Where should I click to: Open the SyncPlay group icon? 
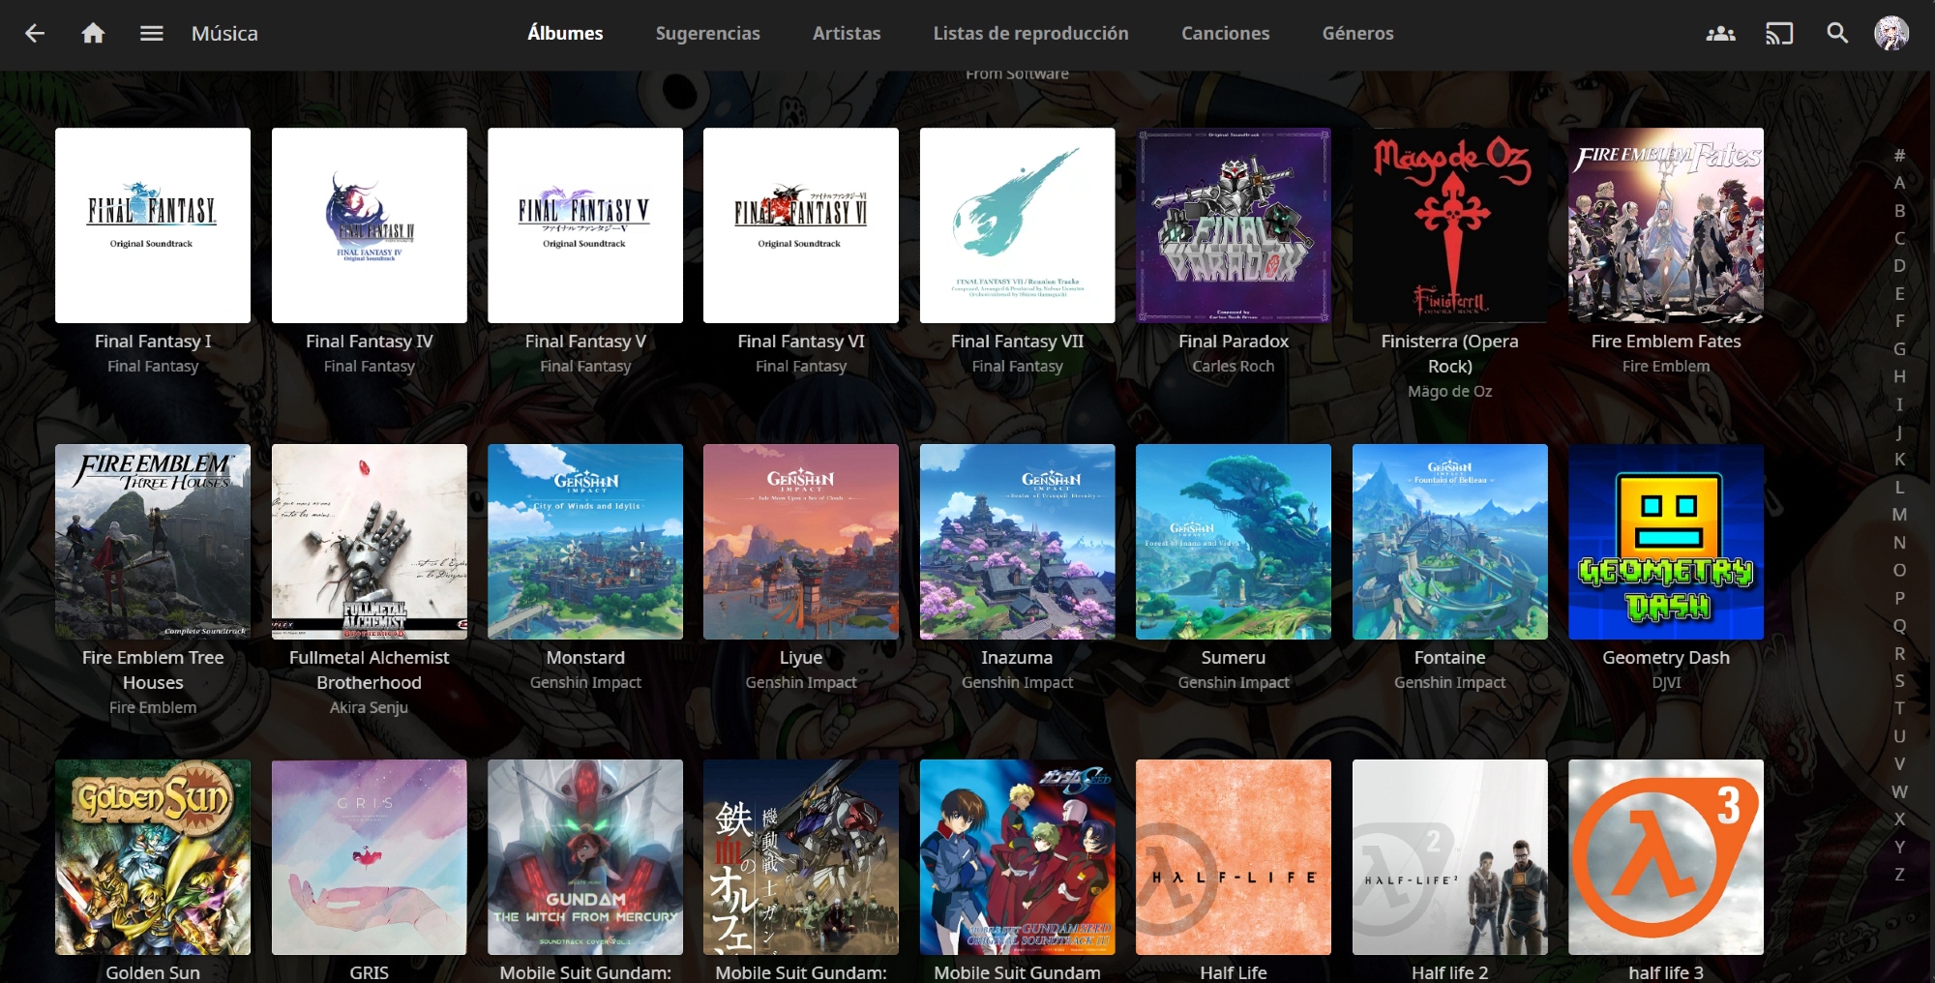click(x=1720, y=34)
